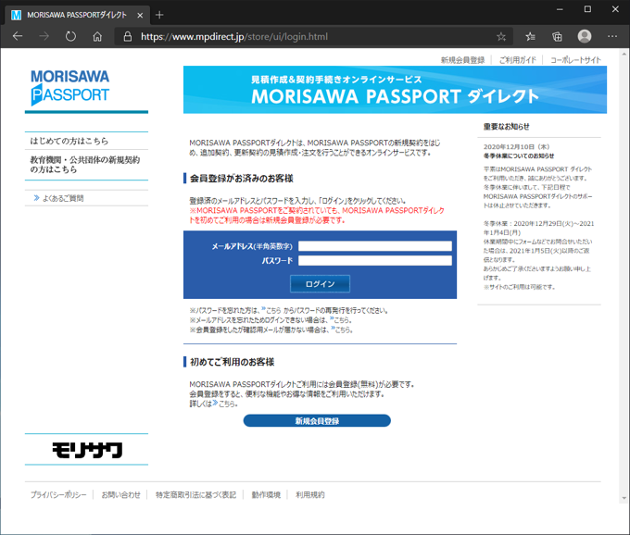
Task: Open the プライバシーポリシー footer link
Action: pyautogui.click(x=58, y=495)
